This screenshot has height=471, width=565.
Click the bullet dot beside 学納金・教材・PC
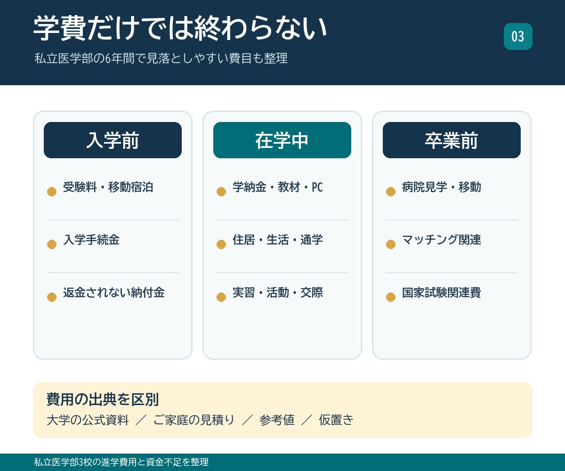(221, 192)
